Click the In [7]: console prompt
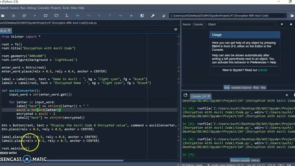Screen dimensions: 295x166 [189, 155]
